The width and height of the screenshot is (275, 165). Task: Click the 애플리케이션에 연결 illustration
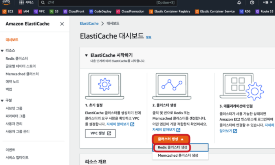pos(242,86)
